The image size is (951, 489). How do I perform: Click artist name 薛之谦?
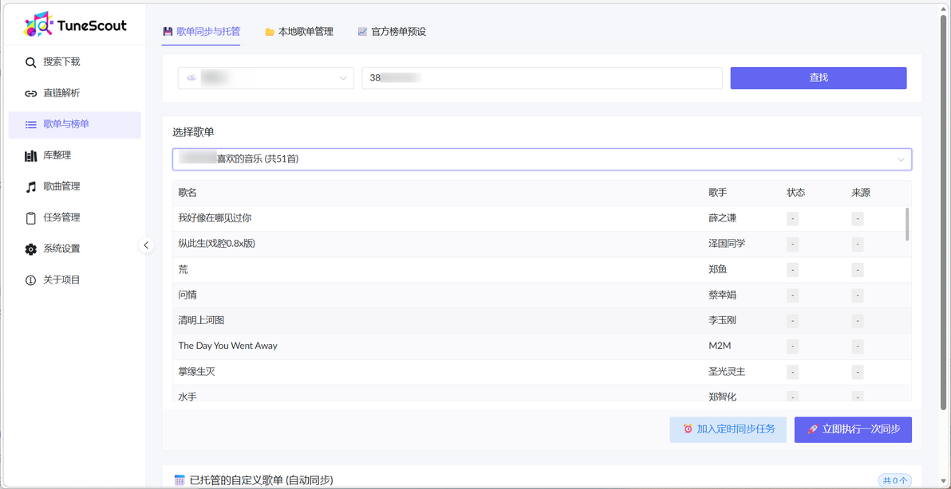[722, 218]
